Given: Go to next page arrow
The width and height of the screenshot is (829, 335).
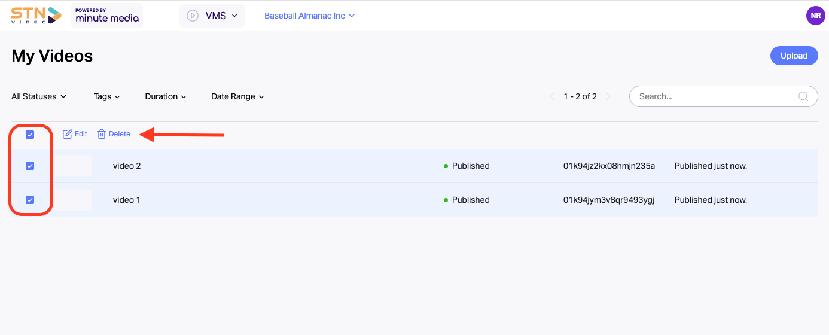Looking at the screenshot, I should pos(608,96).
